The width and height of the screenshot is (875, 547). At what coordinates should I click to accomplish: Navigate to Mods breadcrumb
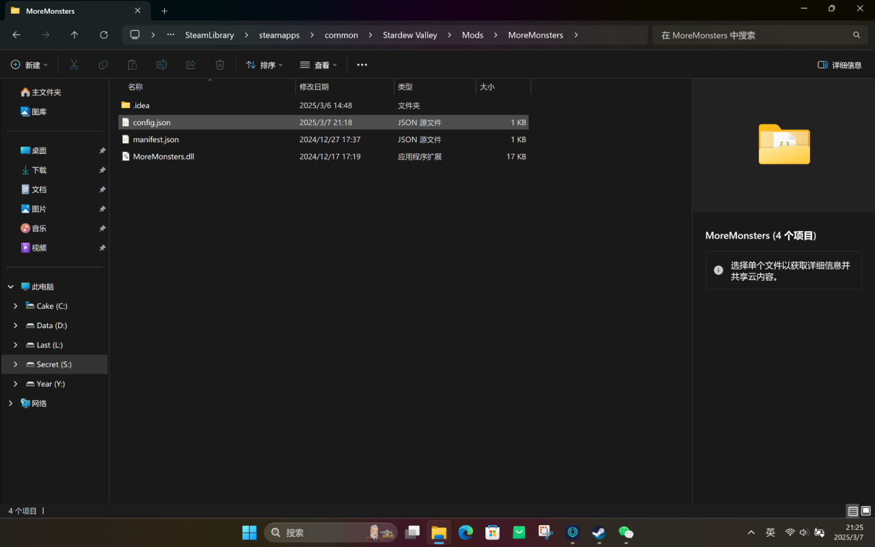click(x=472, y=35)
